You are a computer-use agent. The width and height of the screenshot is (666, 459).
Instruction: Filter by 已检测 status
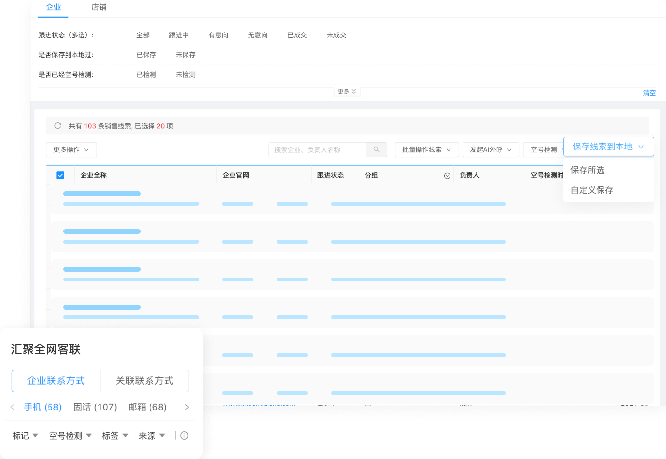point(146,75)
